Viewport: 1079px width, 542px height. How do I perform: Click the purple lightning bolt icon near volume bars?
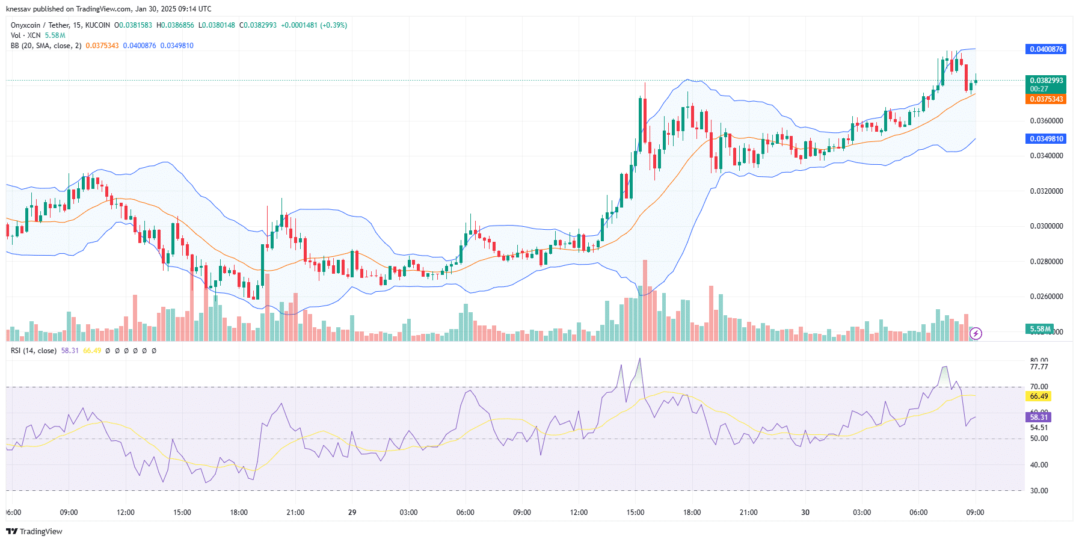click(976, 333)
